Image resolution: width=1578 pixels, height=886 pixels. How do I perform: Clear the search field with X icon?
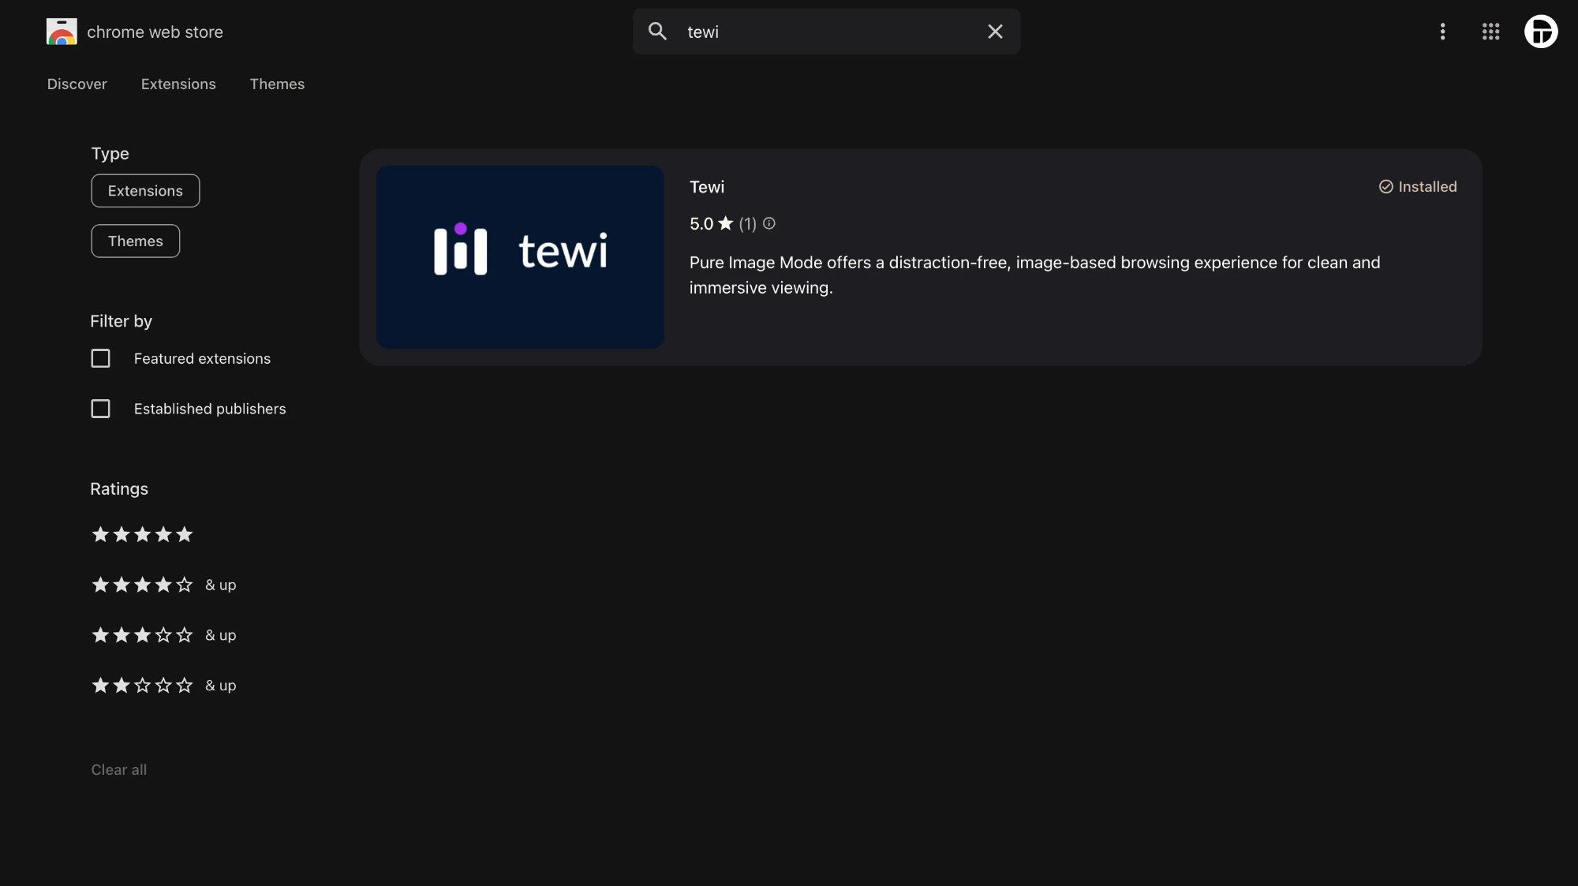(x=995, y=32)
